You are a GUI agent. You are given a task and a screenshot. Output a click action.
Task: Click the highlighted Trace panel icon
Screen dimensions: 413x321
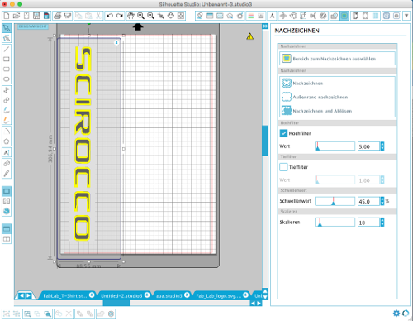coord(344,16)
